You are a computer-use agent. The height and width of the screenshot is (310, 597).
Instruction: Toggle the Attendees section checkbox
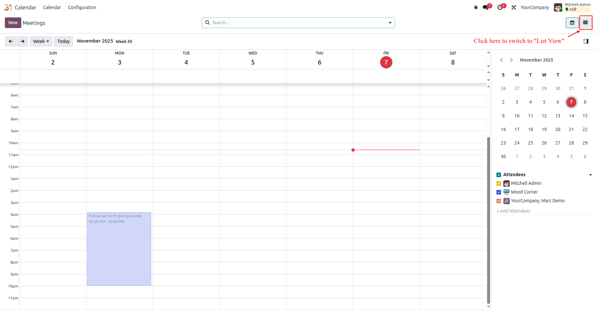coord(499,175)
